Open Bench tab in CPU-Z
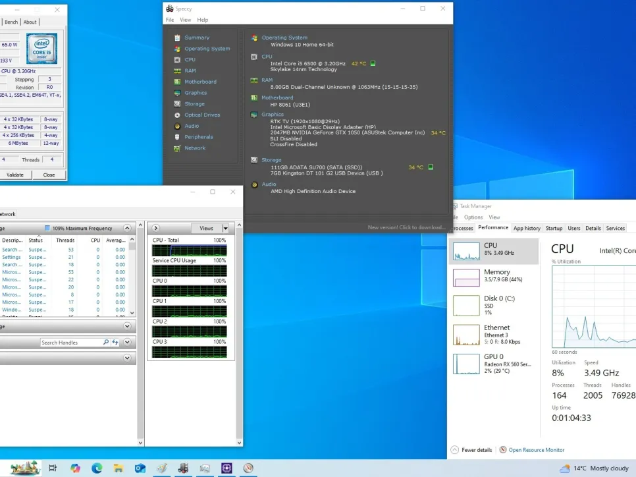636x477 pixels. click(x=11, y=22)
